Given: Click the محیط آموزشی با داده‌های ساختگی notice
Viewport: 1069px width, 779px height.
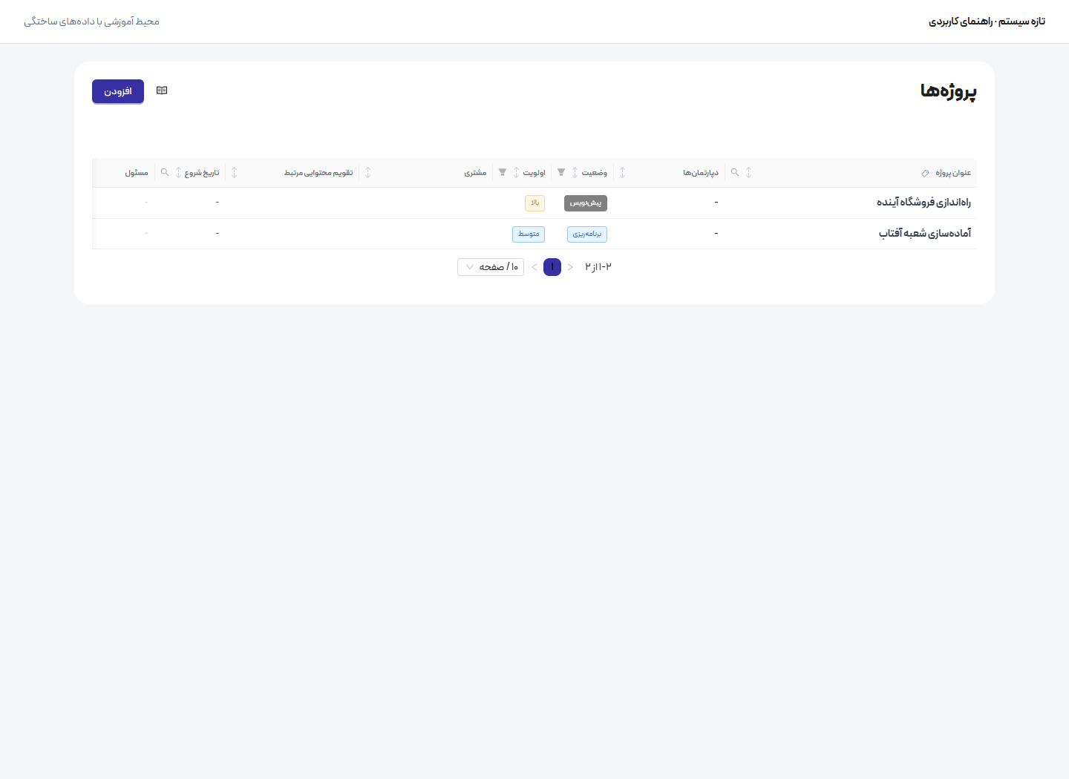Looking at the screenshot, I should click(x=91, y=22).
